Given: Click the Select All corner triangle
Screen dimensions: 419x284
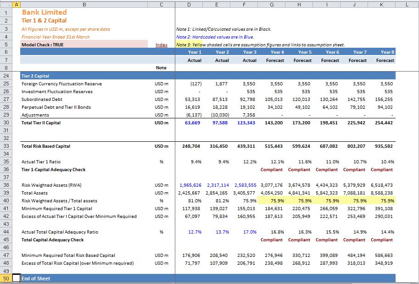Looking at the screenshot, I should click(6, 5).
